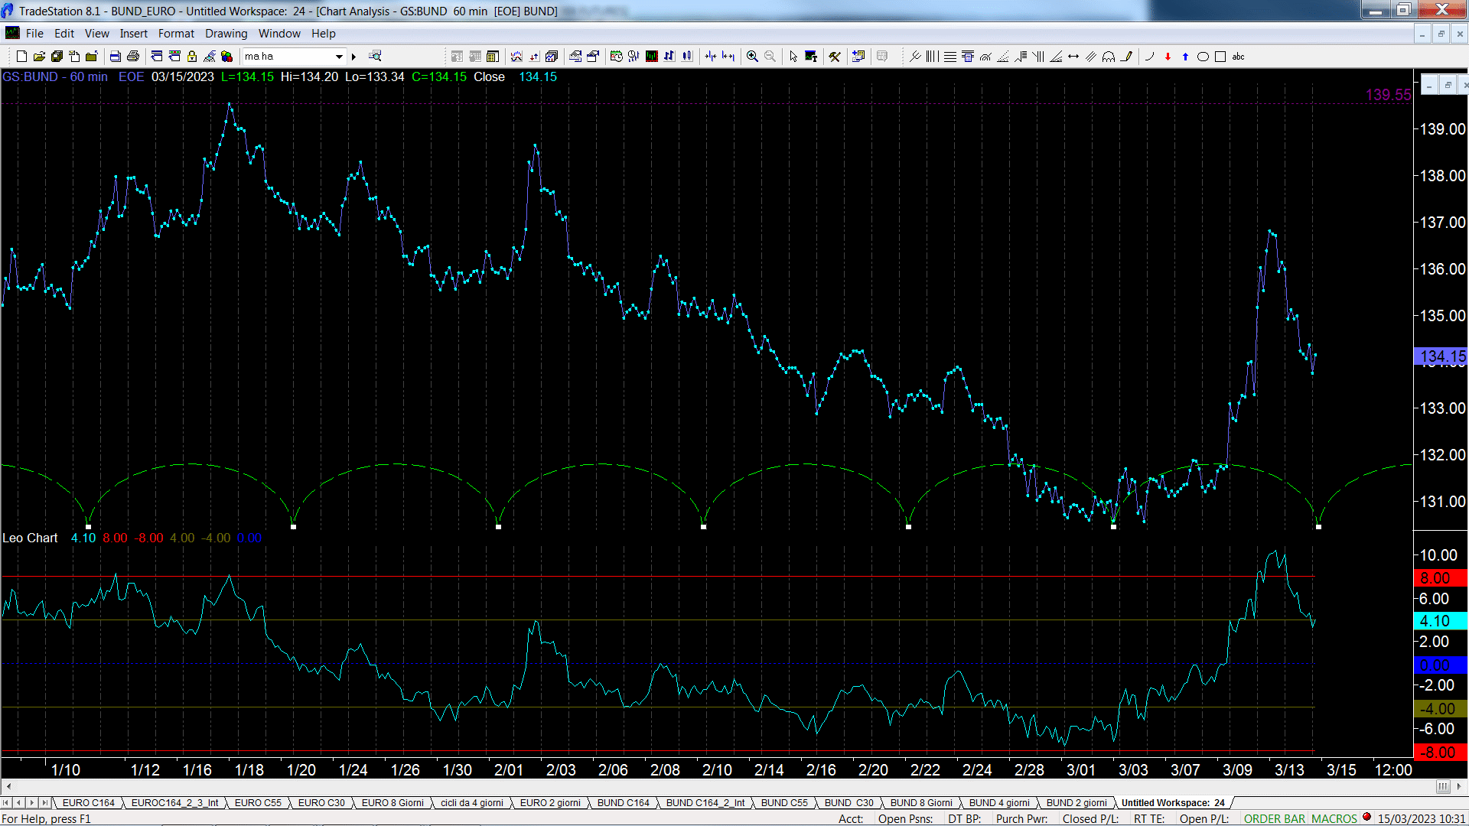The height and width of the screenshot is (826, 1469).
Task: Select the Ellipse drawing tool
Action: click(x=1203, y=57)
